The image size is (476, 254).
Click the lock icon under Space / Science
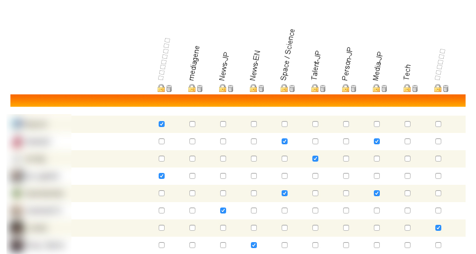coord(284,88)
